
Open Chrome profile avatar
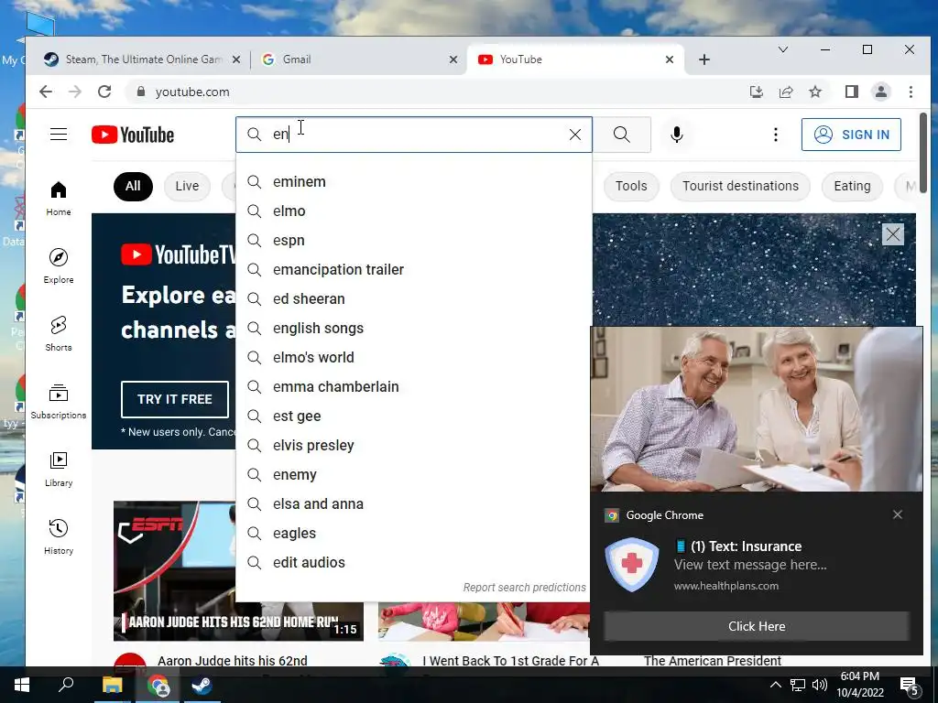881,92
